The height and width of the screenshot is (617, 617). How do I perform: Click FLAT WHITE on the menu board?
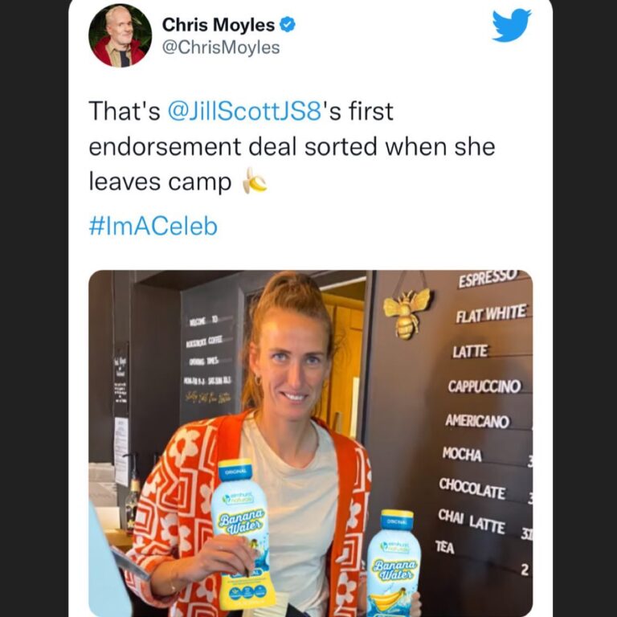click(491, 313)
